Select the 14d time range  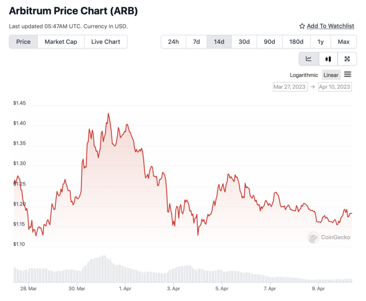pyautogui.click(x=219, y=42)
